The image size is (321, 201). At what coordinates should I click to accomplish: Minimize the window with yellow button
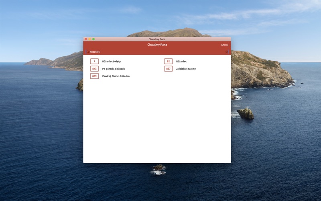pos(89,39)
